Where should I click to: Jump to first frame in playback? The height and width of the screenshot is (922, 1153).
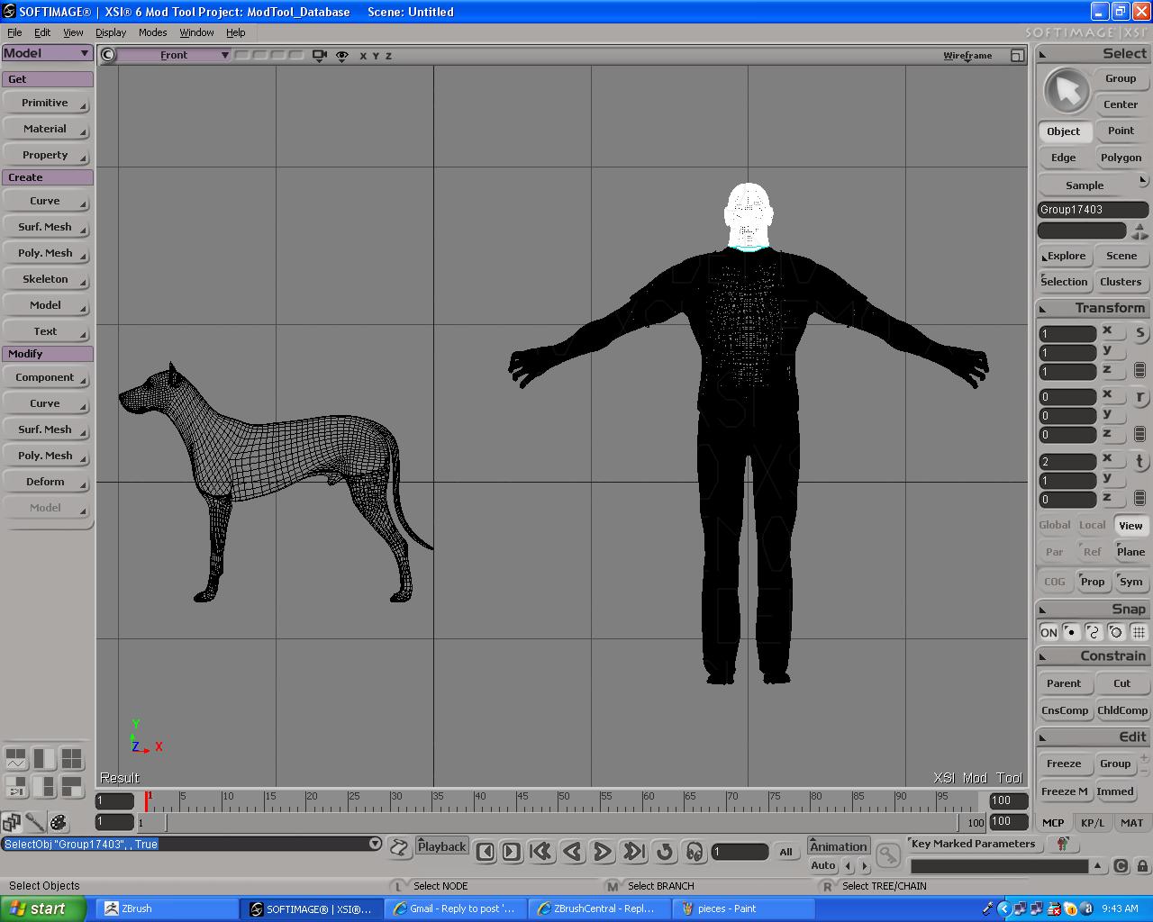tap(540, 851)
